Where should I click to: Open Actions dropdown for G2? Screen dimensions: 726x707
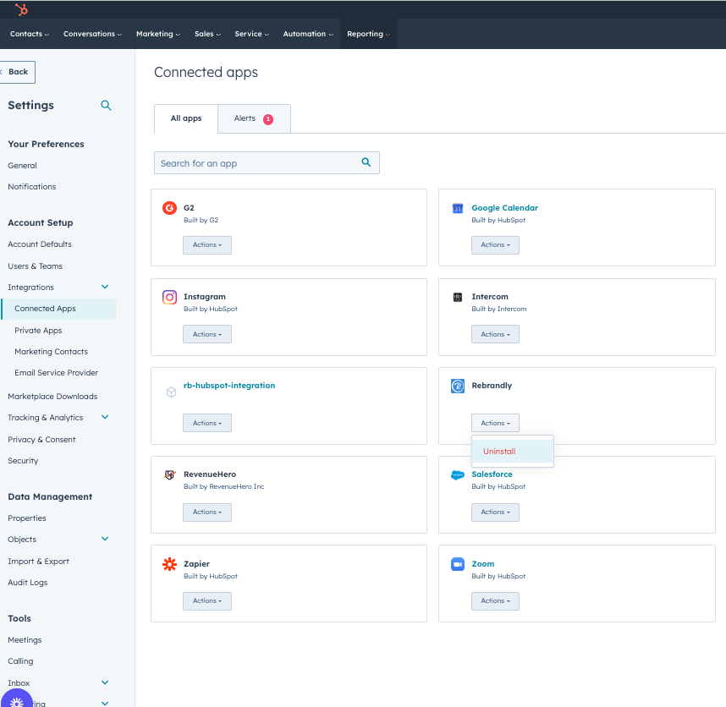207,244
